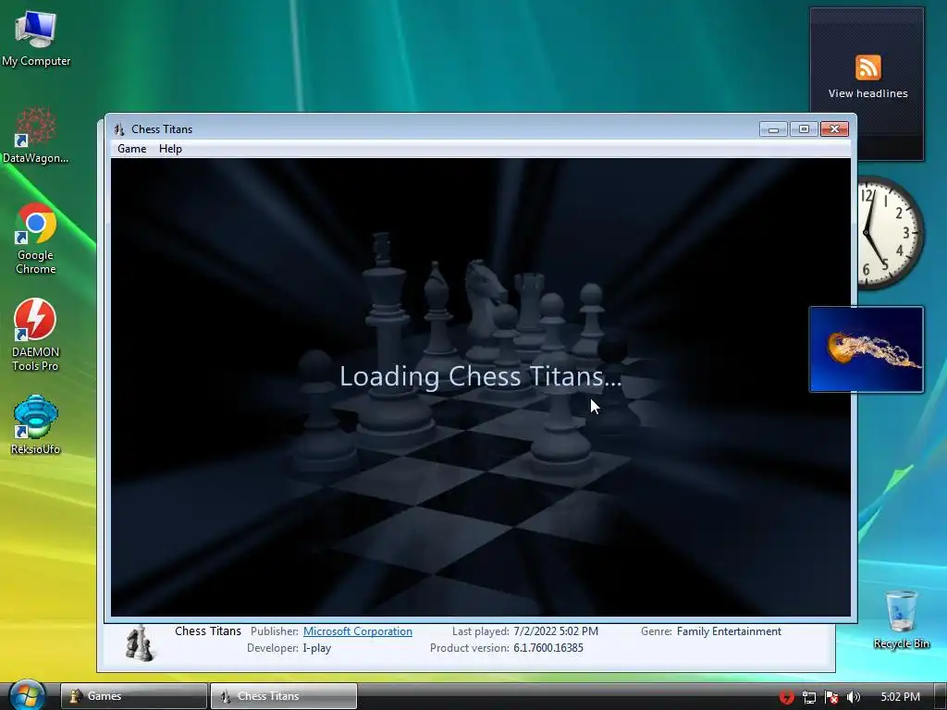The width and height of the screenshot is (947, 710).
Task: Switch to the Games taskbar button
Action: (x=133, y=696)
